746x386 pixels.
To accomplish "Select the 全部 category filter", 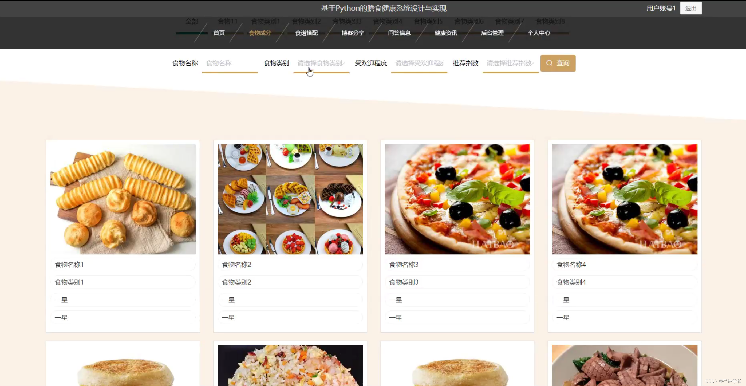I will click(x=192, y=21).
